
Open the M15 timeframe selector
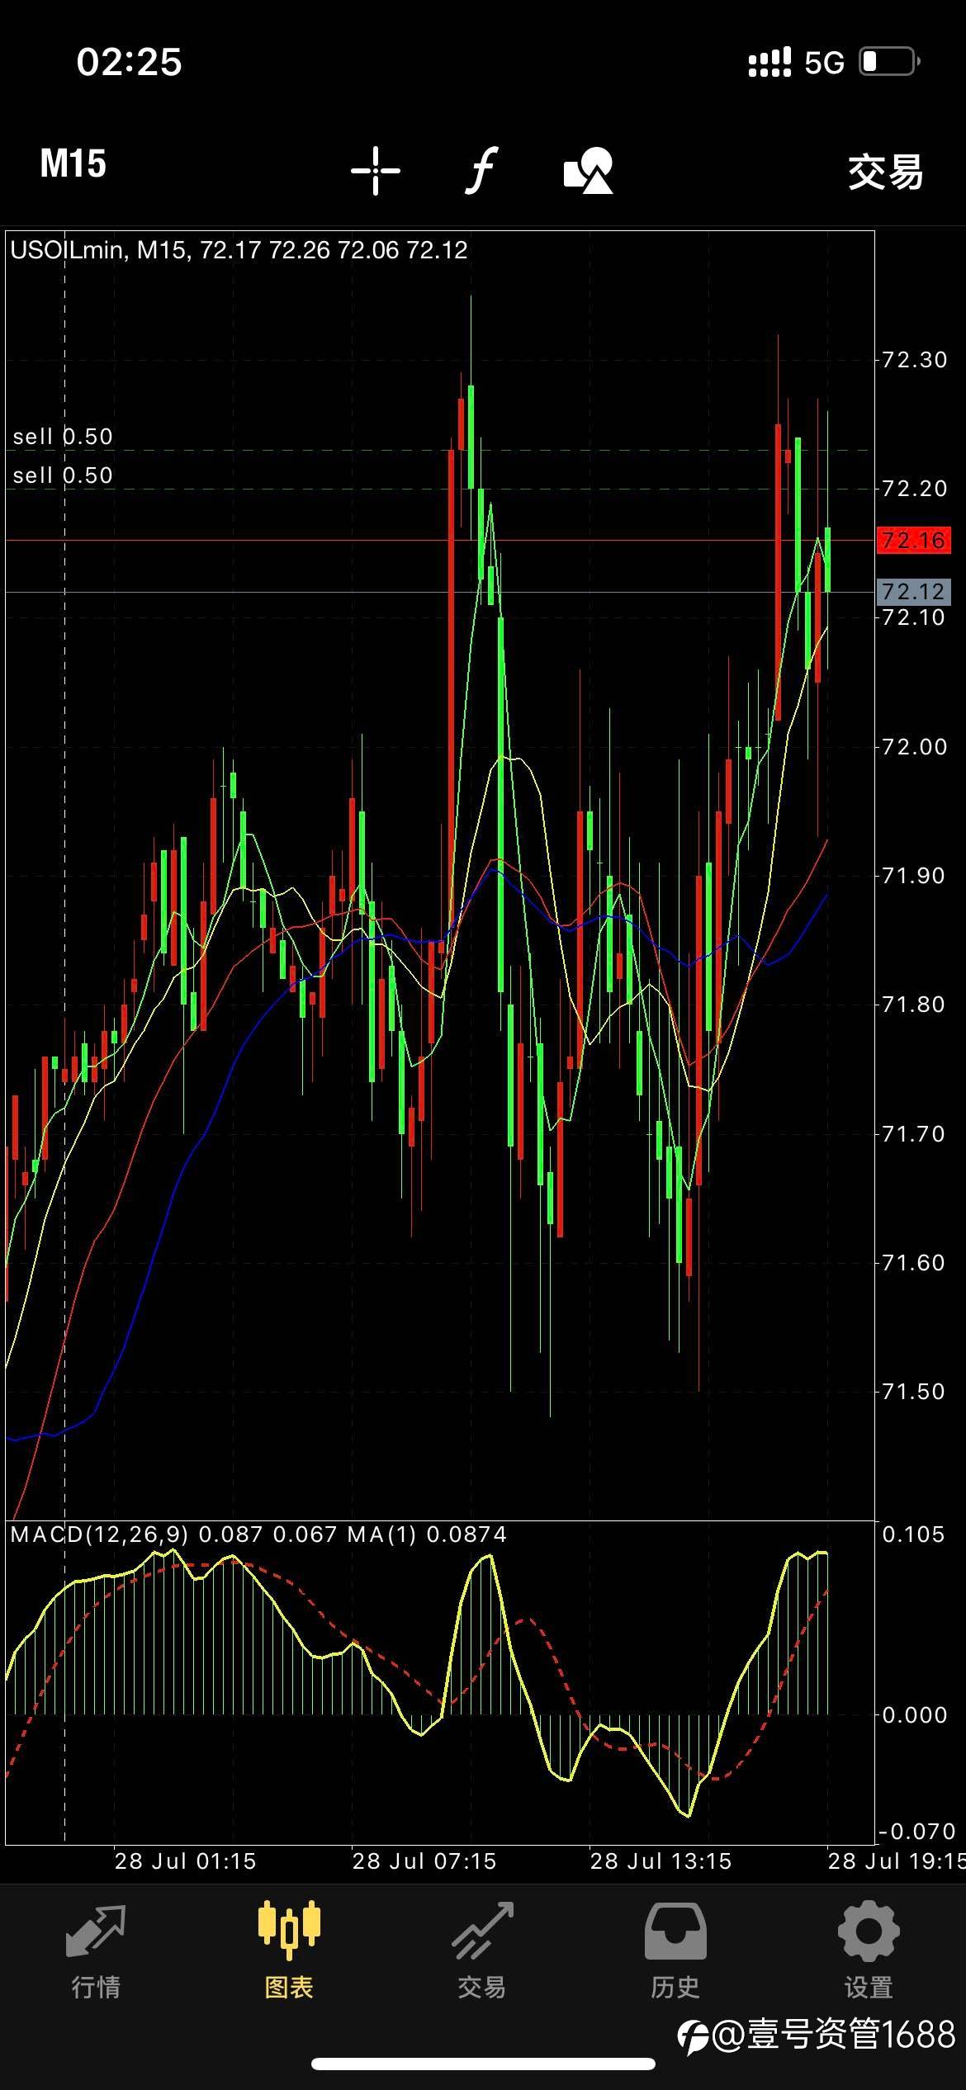[73, 164]
